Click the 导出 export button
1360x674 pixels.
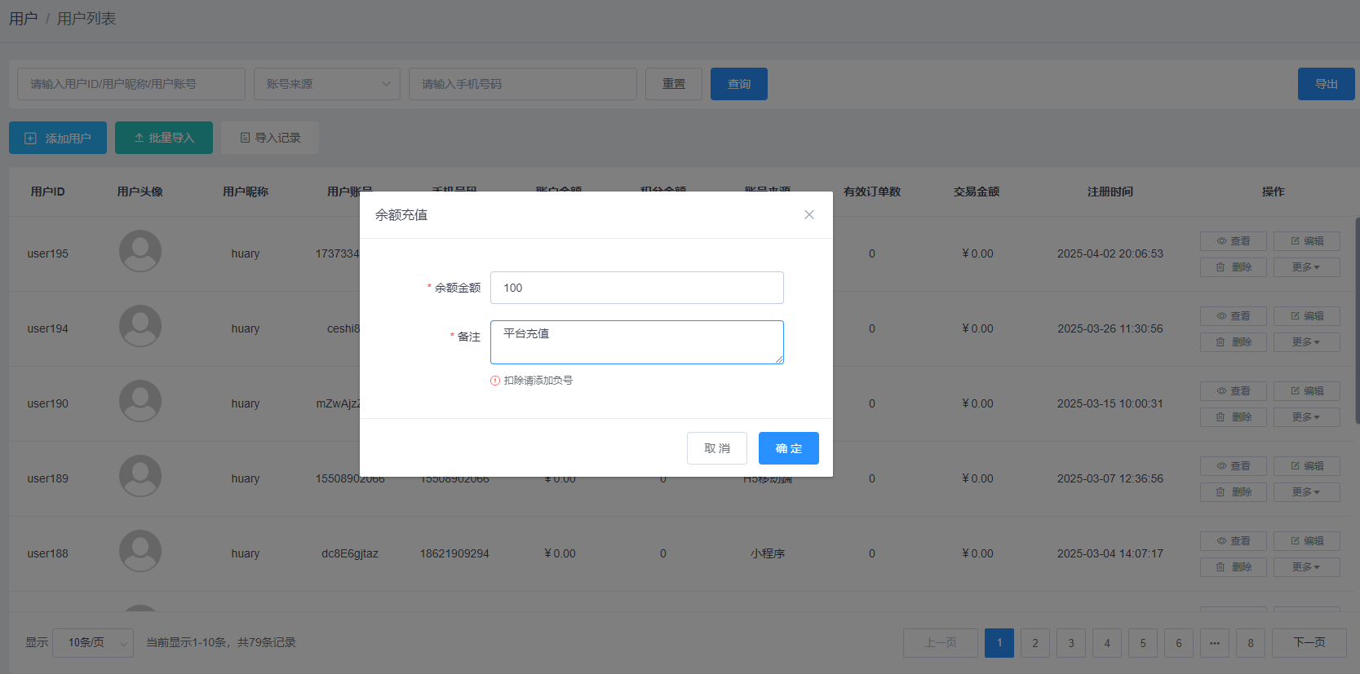[1326, 84]
